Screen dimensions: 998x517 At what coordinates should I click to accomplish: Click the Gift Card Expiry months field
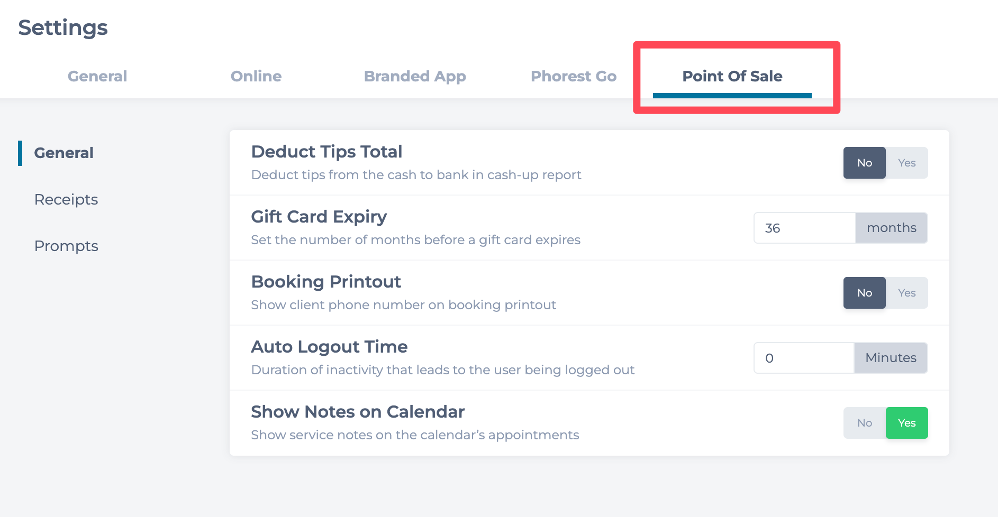click(804, 228)
